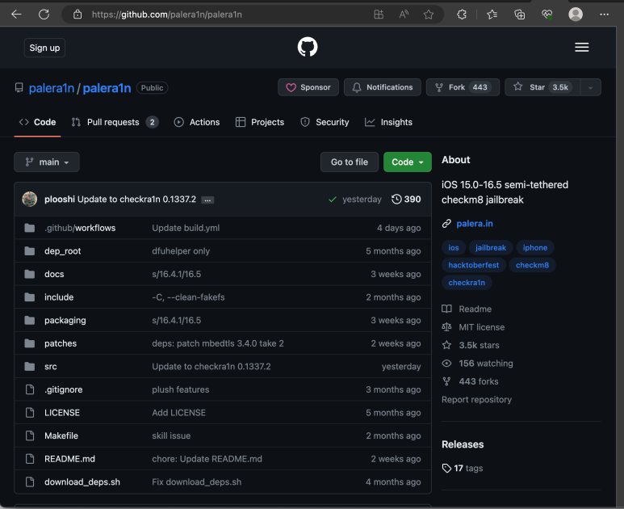Open the 17 tags link
Viewport: 624px width, 509px height.
(x=463, y=469)
